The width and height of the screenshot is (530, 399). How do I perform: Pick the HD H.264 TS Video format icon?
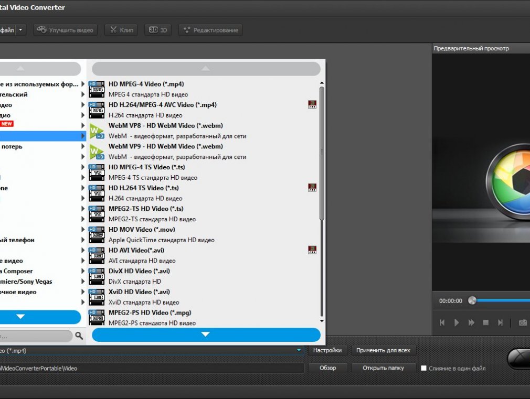pos(97,193)
